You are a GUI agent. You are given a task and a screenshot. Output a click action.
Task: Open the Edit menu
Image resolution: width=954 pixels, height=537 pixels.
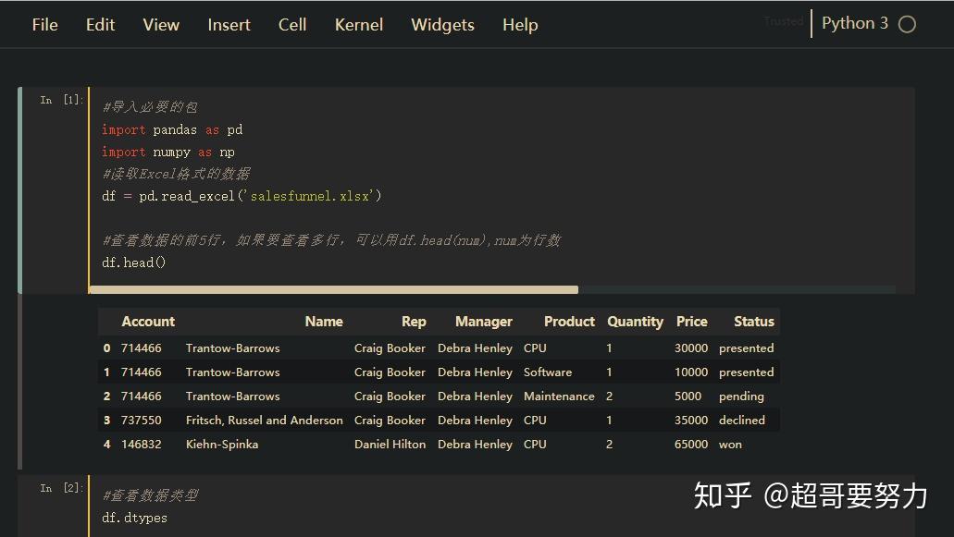coord(99,25)
